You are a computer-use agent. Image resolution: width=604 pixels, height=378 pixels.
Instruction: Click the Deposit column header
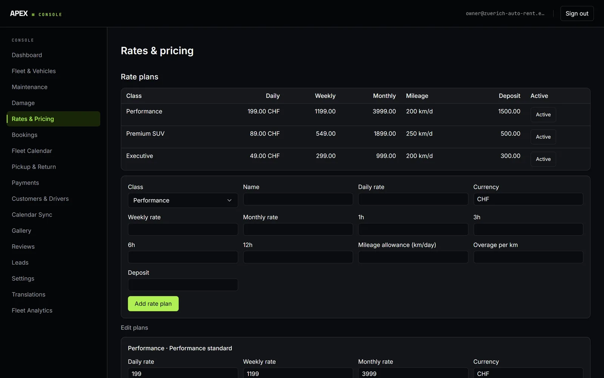pyautogui.click(x=510, y=96)
